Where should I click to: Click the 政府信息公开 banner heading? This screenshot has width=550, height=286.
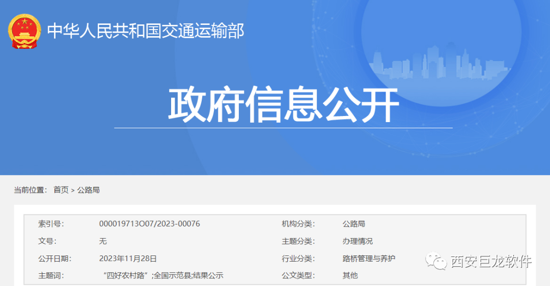tap(284, 105)
